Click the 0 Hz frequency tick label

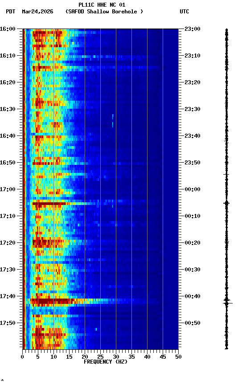coord(22,357)
